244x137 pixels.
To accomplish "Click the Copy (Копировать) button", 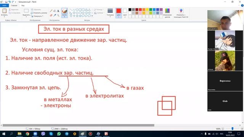I will coord(14,13).
